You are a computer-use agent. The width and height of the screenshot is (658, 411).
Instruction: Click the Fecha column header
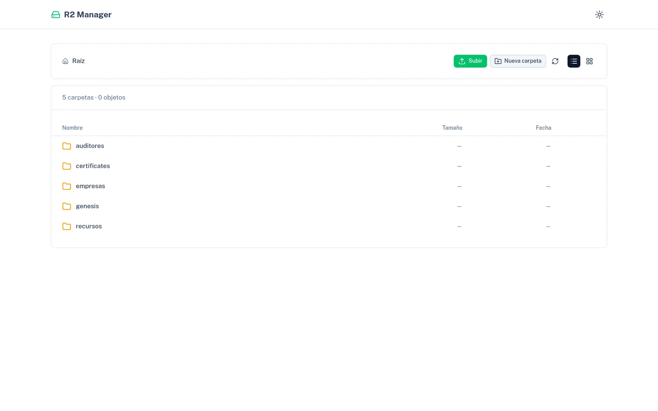(543, 128)
